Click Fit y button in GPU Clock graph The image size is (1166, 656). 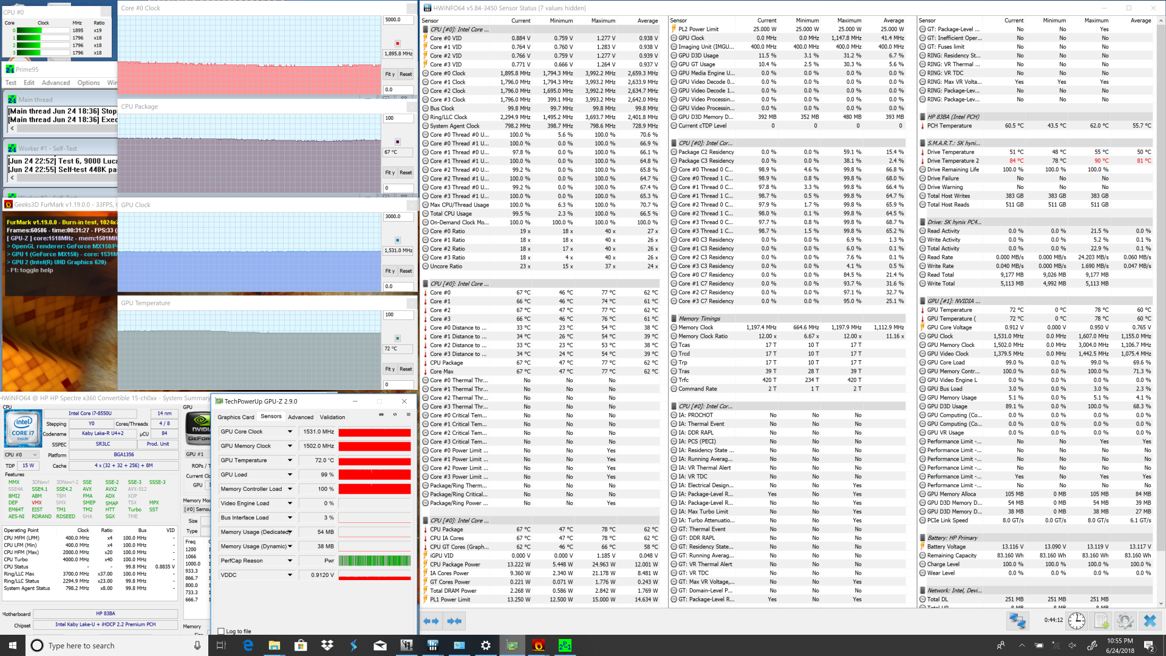[x=390, y=271]
